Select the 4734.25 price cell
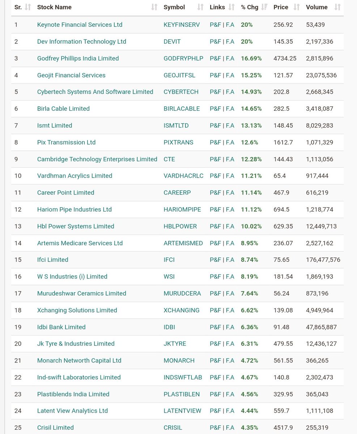The height and width of the screenshot is (434, 357). point(285,58)
